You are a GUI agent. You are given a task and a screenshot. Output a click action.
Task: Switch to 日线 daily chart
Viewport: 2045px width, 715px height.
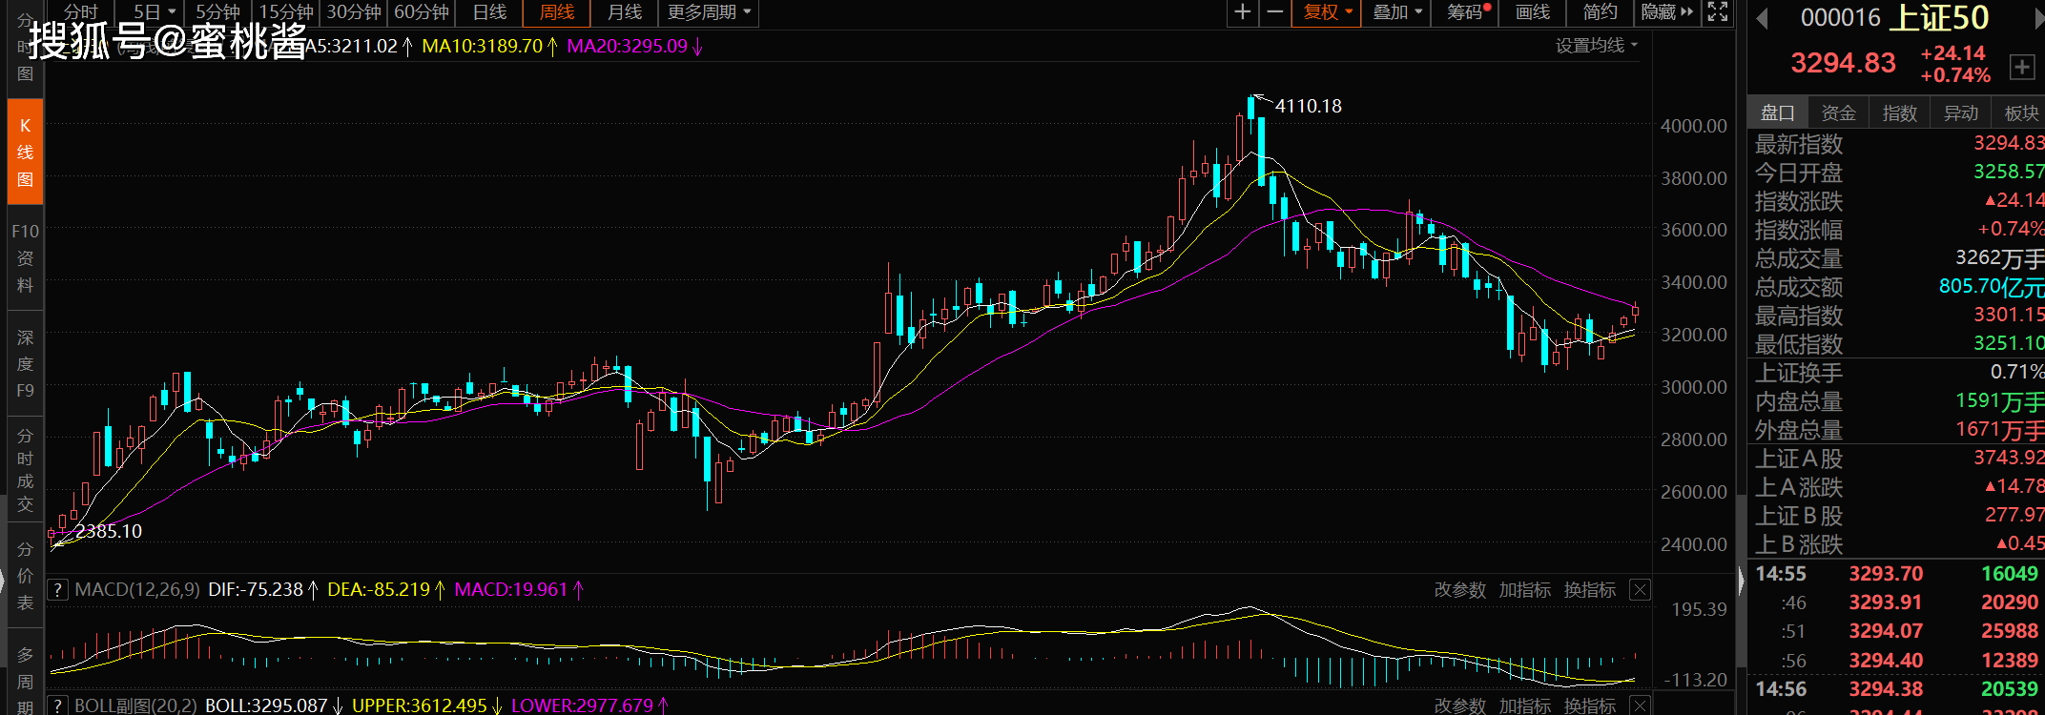(489, 12)
